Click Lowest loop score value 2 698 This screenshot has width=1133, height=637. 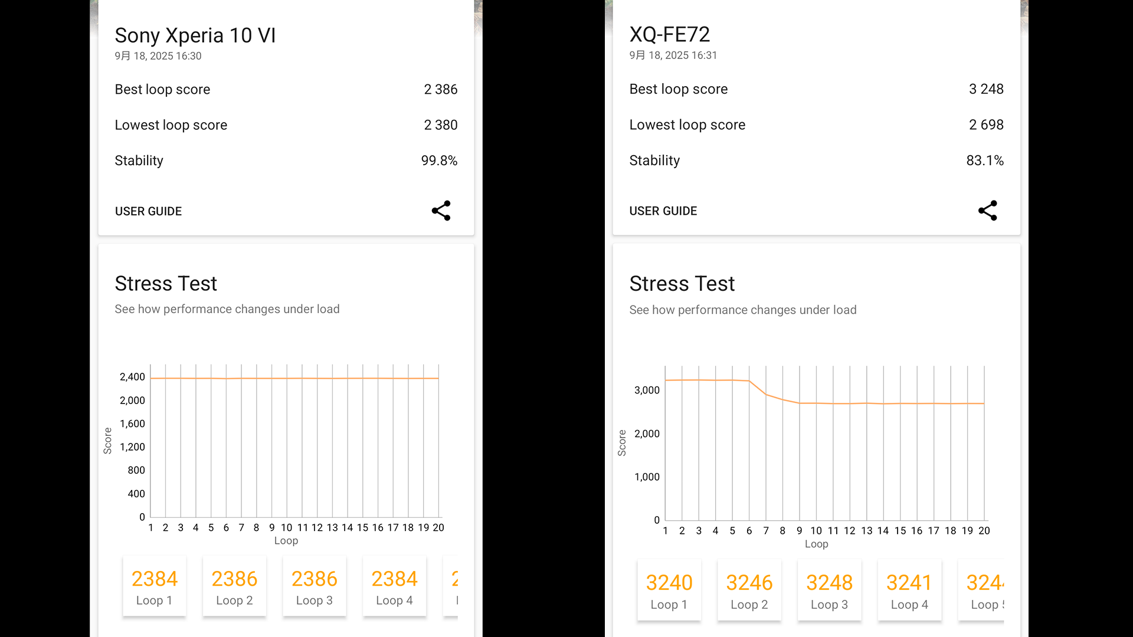(986, 124)
